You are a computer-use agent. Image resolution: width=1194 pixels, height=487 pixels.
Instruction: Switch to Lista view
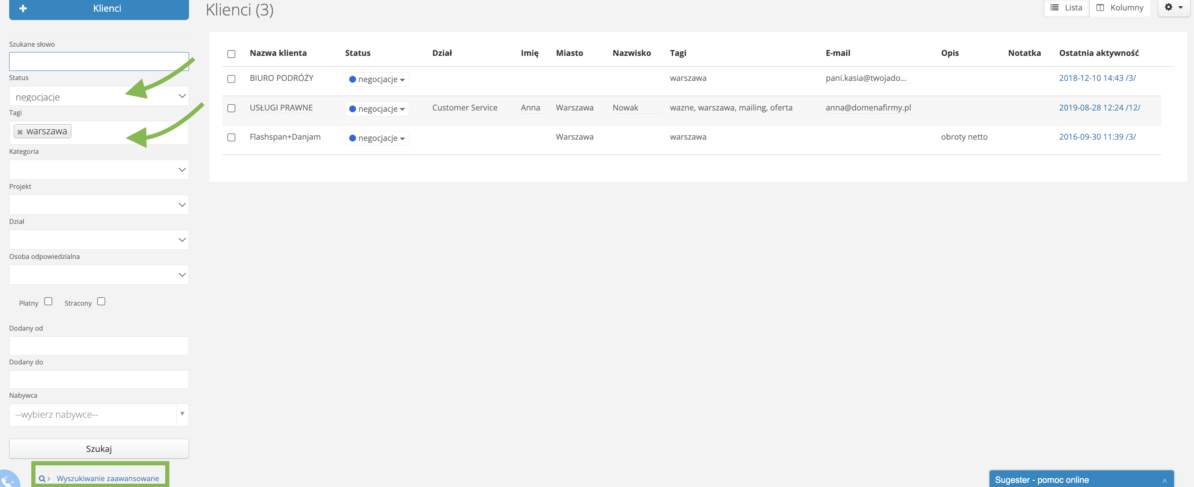click(1066, 8)
